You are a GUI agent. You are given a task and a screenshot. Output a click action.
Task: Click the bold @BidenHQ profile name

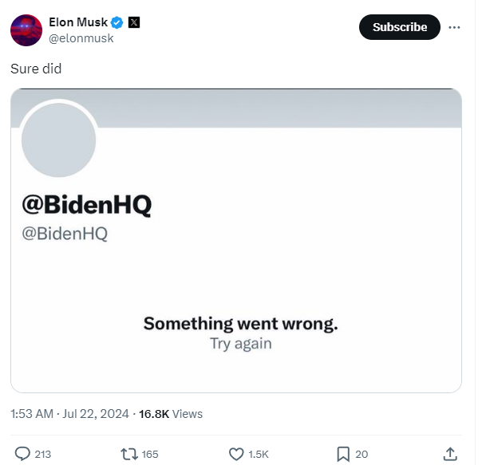(x=87, y=205)
